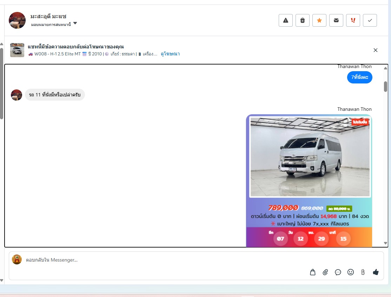The image size is (391, 297).
Task: Click chat scroll up arrow
Action: tap(385, 68)
